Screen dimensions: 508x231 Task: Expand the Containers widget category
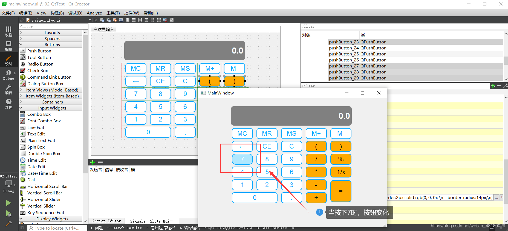51,102
